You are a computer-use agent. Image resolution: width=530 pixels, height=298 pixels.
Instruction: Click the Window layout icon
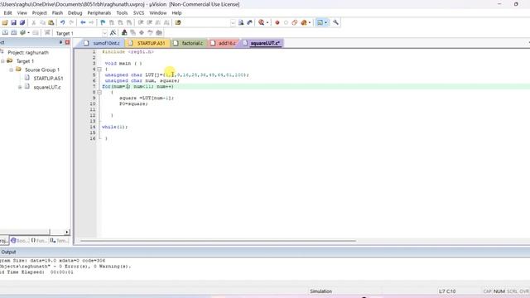point(320,22)
